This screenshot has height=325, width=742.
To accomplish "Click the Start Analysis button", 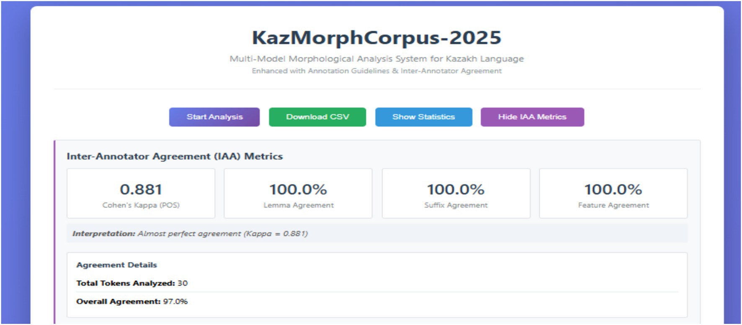I will 214,117.
